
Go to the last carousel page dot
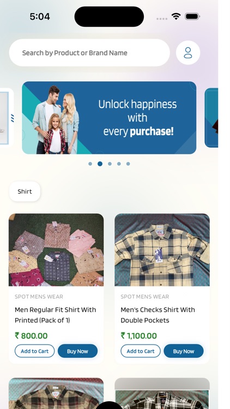tap(128, 164)
